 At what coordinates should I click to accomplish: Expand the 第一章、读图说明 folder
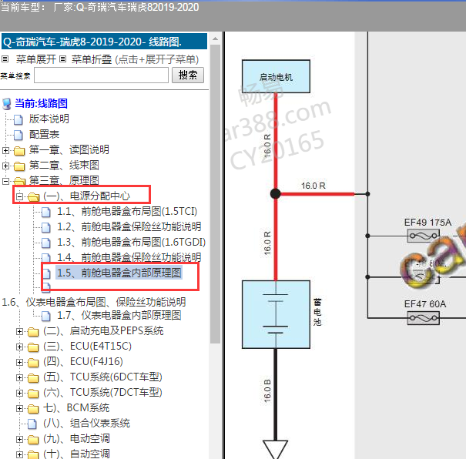coord(5,150)
